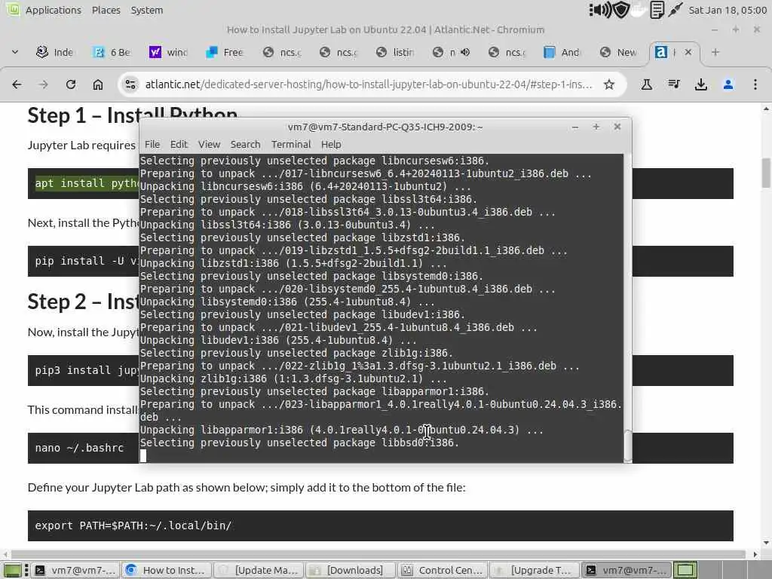
Task: Open Chromium downloads icon
Action: (700, 84)
